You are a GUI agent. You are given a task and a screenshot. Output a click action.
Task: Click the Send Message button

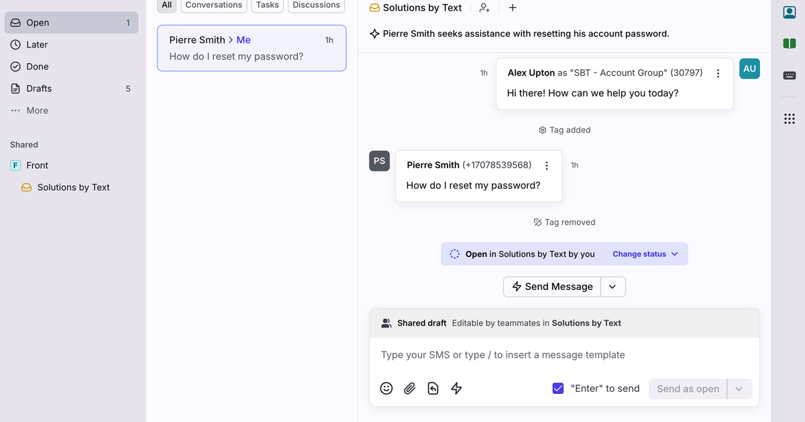click(552, 287)
